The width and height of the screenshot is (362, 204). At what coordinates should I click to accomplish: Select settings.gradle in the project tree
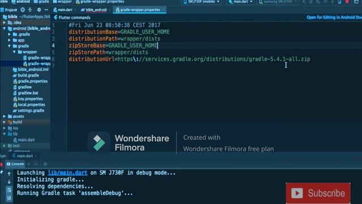point(29,110)
